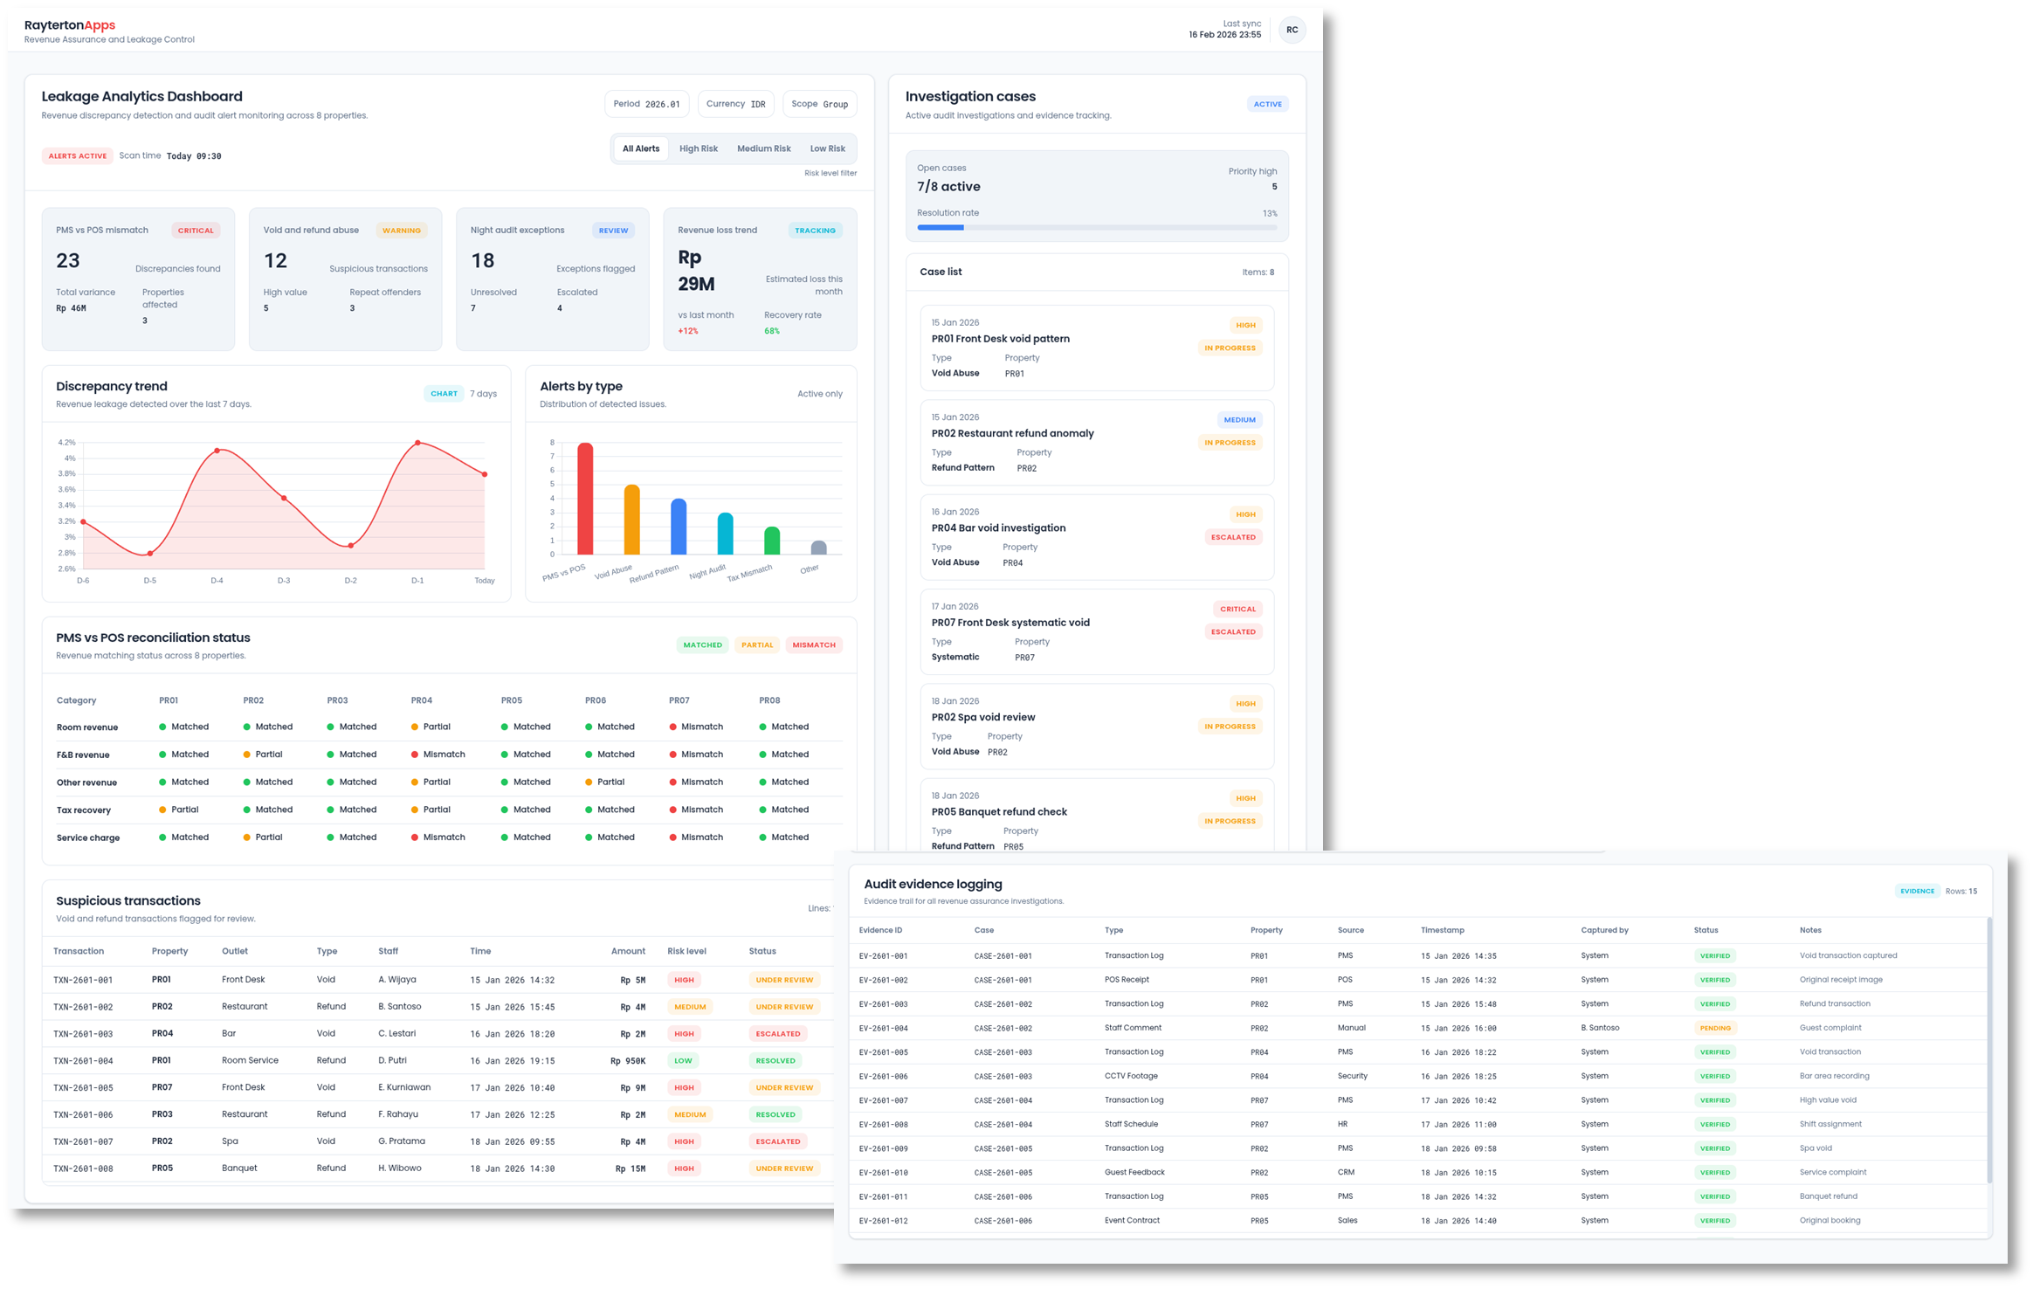
Task: Toggle the PARTIAL legend filter
Action: pyautogui.click(x=757, y=645)
